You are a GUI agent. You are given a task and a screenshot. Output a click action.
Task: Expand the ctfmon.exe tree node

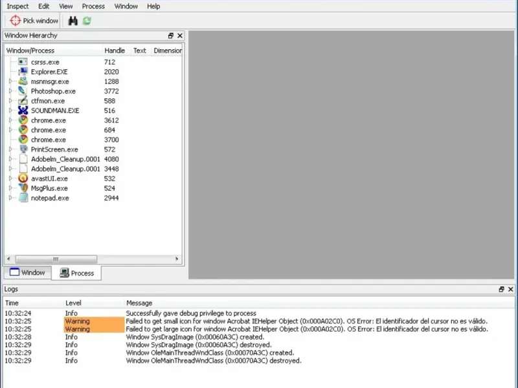coord(10,101)
